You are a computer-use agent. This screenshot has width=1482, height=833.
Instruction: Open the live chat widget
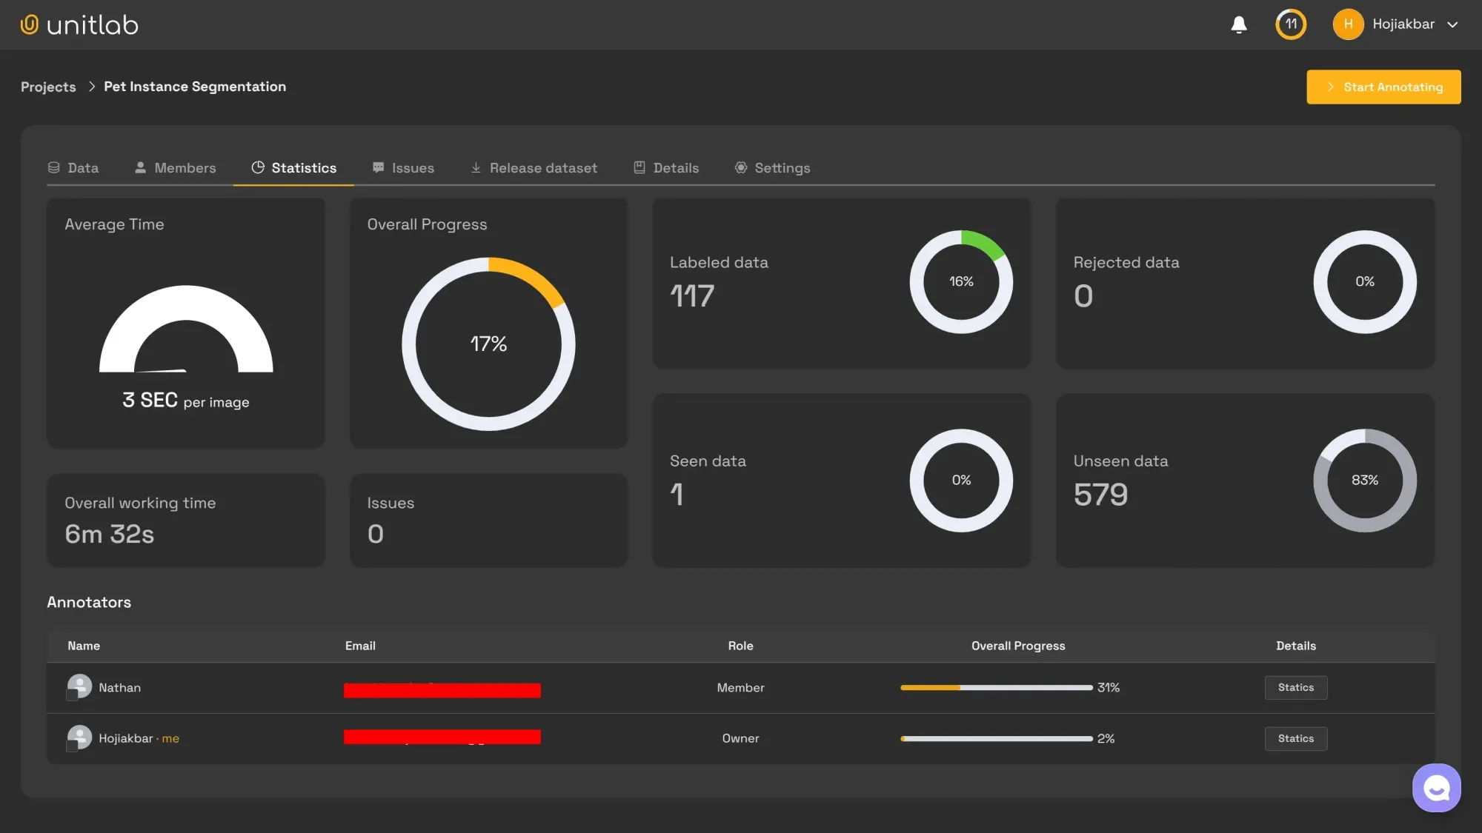1436,787
